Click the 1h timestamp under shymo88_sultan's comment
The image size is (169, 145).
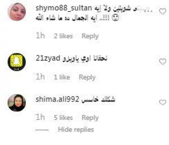pos(40,36)
